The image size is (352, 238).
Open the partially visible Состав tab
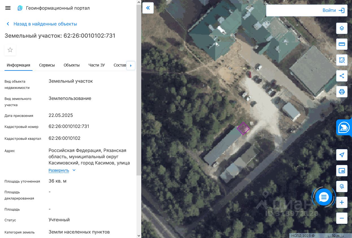(120, 65)
